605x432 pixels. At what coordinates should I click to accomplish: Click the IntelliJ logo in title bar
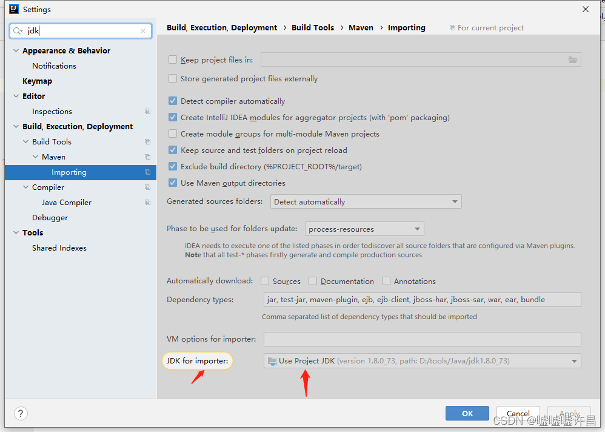14,9
